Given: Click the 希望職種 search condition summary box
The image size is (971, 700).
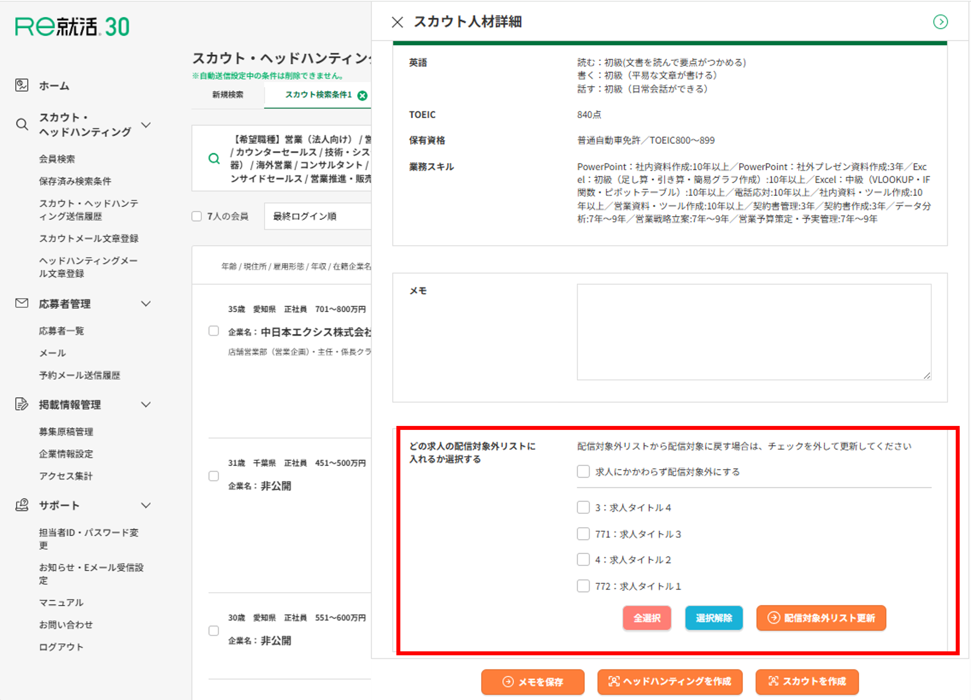Looking at the screenshot, I should pos(281,158).
